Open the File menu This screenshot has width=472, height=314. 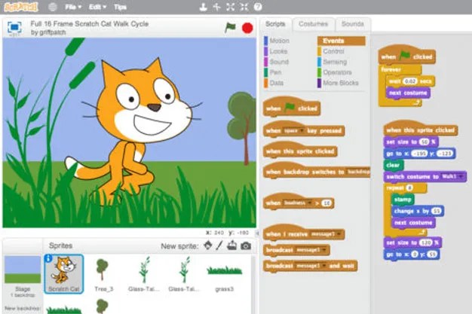point(73,7)
